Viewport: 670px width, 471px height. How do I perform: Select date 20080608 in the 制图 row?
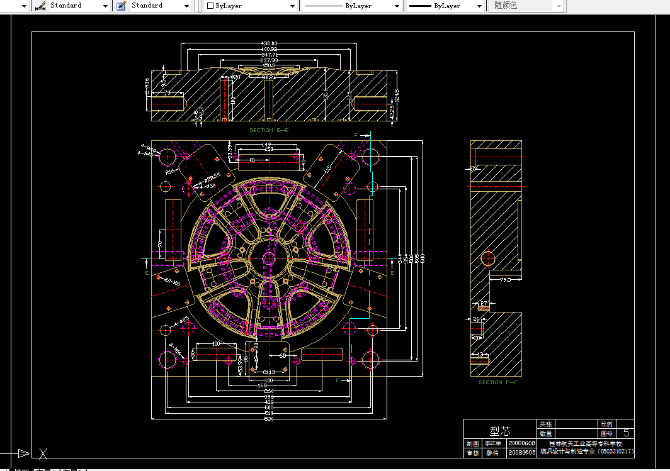(522, 443)
